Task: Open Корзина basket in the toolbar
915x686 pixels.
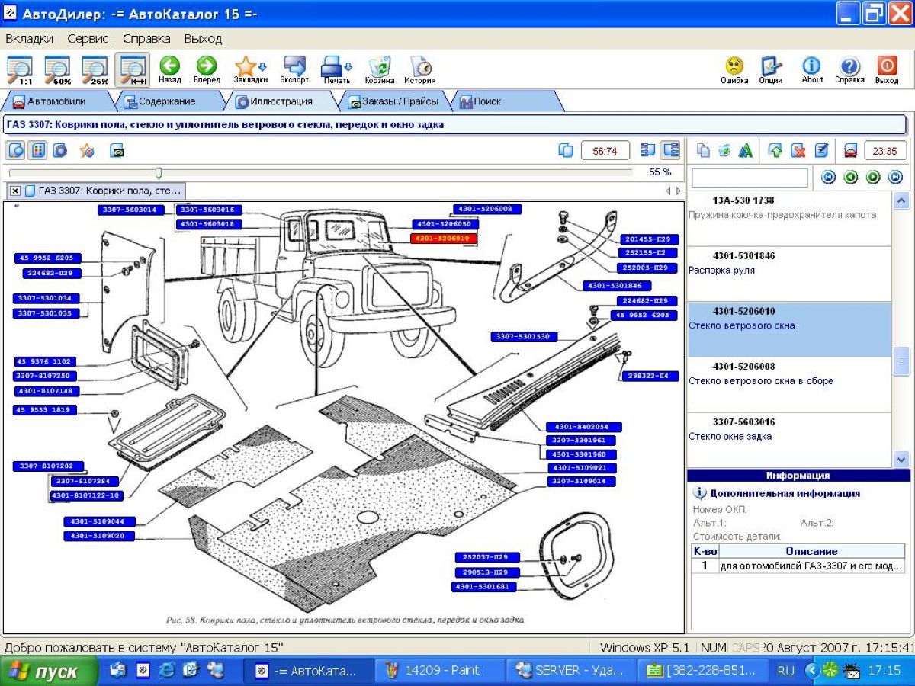Action: tap(380, 69)
